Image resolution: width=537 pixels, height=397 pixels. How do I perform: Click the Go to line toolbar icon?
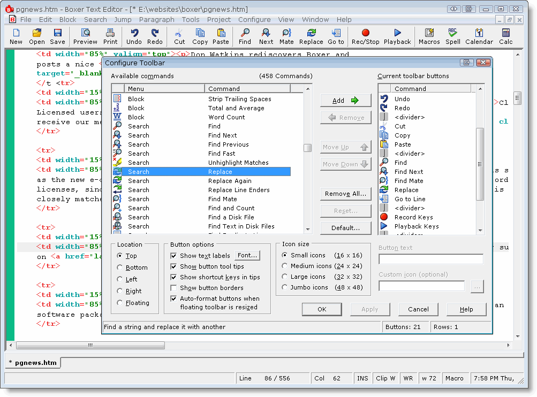click(x=336, y=36)
